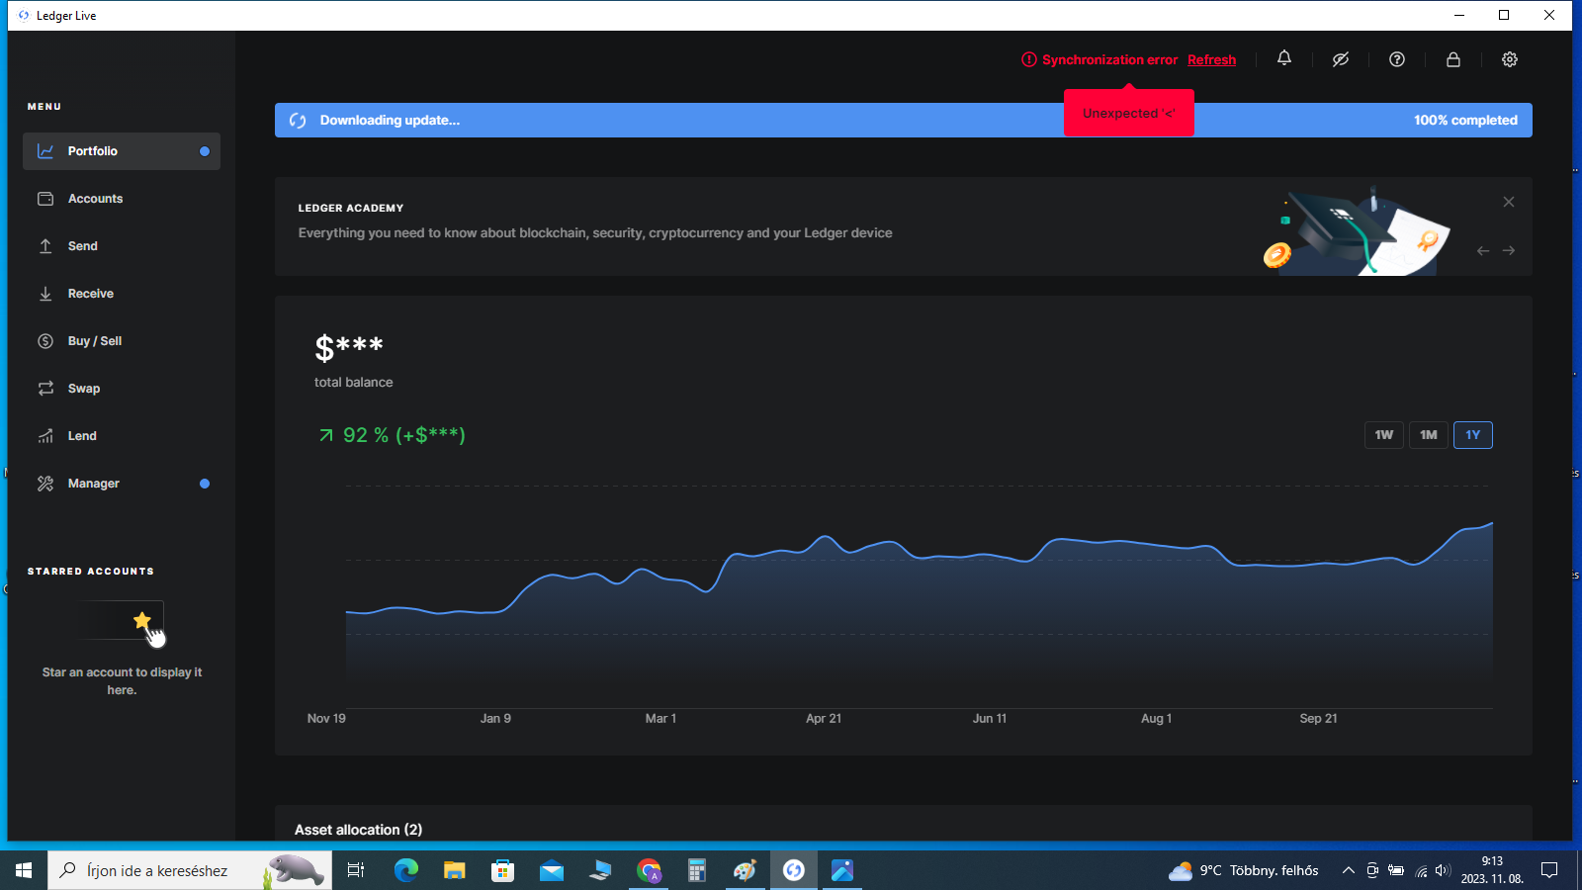This screenshot has width=1582, height=890.
Task: Click the Downloading update progress bar
Action: click(904, 121)
